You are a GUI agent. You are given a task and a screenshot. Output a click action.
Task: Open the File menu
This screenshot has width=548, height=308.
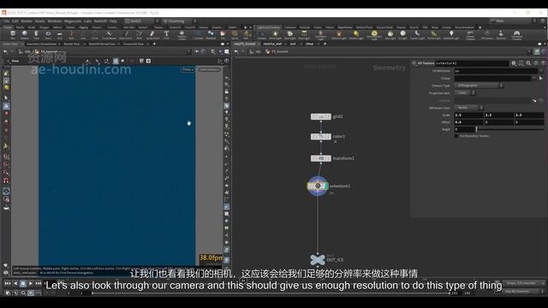pyautogui.click(x=7, y=21)
